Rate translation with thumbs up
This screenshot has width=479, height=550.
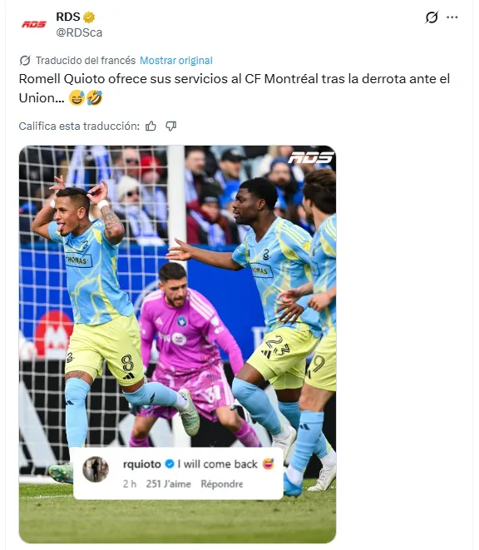coord(151,126)
